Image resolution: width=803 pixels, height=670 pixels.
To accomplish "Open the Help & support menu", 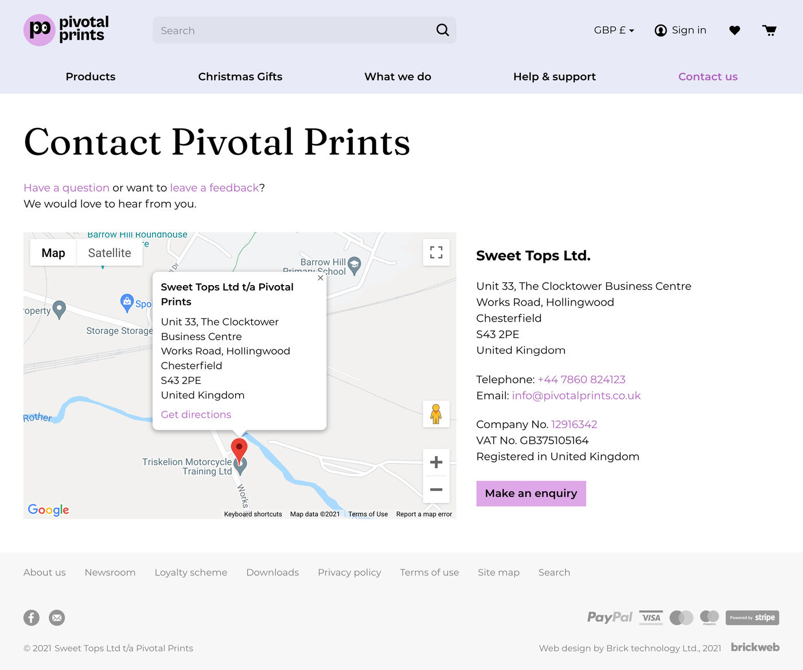I will point(555,76).
